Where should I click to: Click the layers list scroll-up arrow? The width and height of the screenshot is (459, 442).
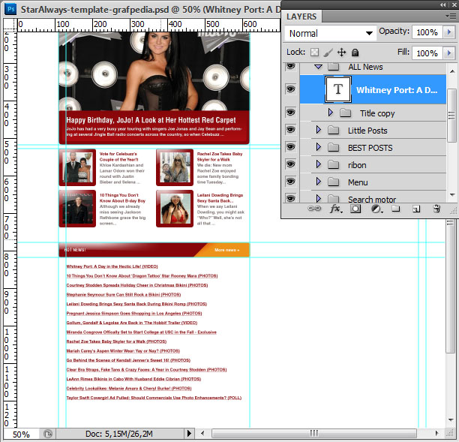tap(452, 71)
